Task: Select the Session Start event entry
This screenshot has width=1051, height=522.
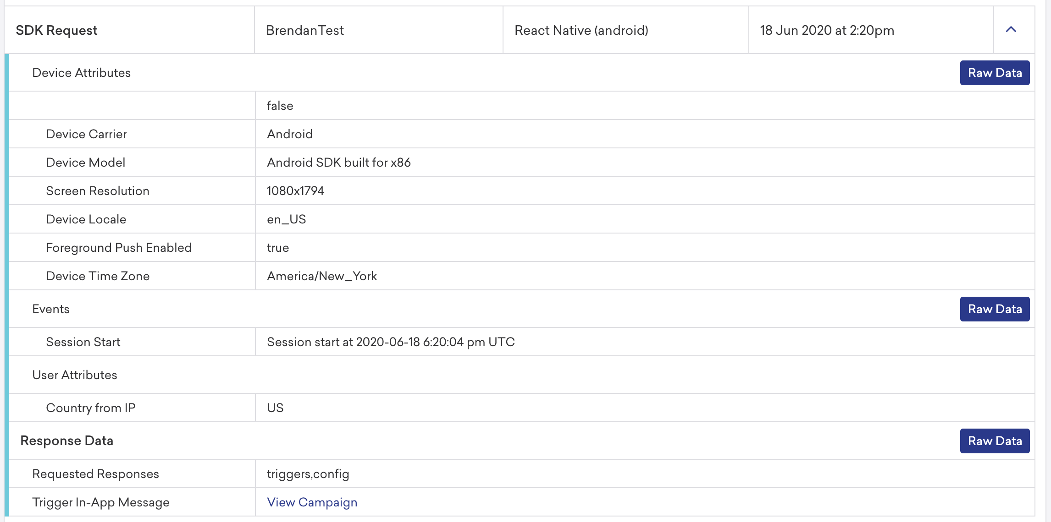Action: (x=83, y=342)
